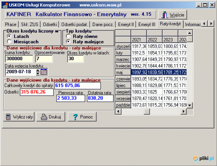Screen dimensions: 217x166
Task: Click the horizontal scrollbar thumb of table
Action: click(x=147, y=111)
